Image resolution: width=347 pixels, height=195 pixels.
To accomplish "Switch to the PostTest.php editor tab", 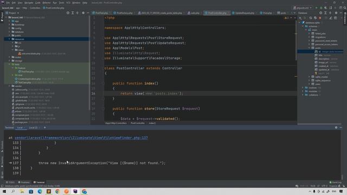I will tap(101, 13).
